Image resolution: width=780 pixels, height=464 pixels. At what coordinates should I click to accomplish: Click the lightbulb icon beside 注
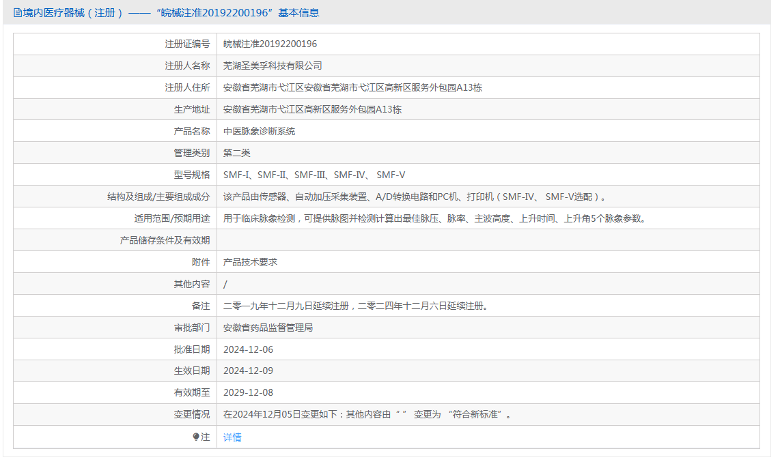(x=196, y=437)
